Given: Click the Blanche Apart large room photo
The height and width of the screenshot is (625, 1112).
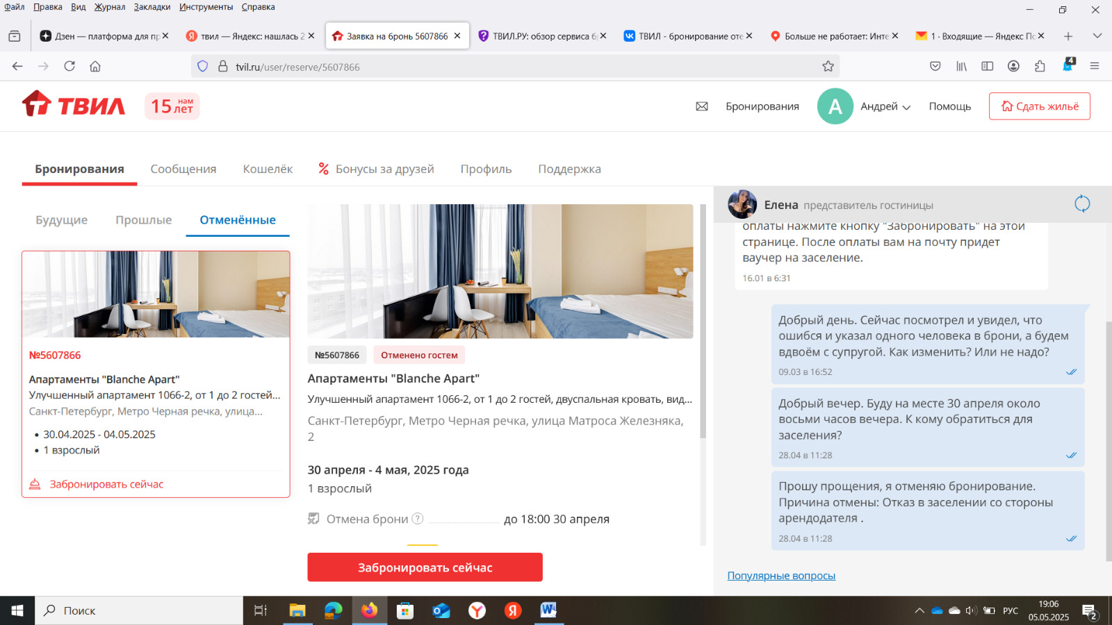Looking at the screenshot, I should [500, 272].
